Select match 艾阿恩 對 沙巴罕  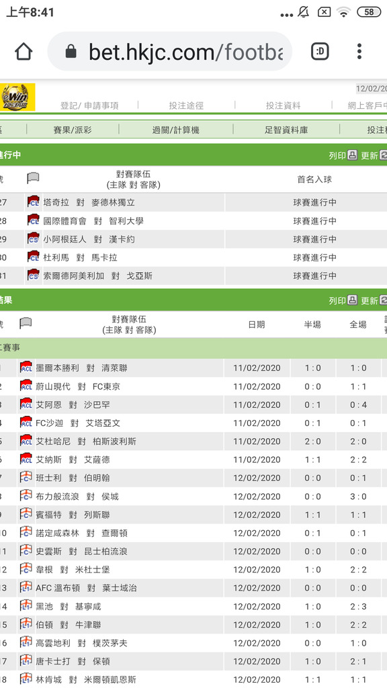coord(73,405)
